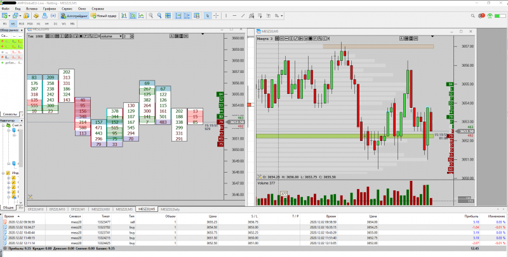Toggle chart auto scroll icon
The height and width of the screenshot is (257, 508).
[178, 15]
